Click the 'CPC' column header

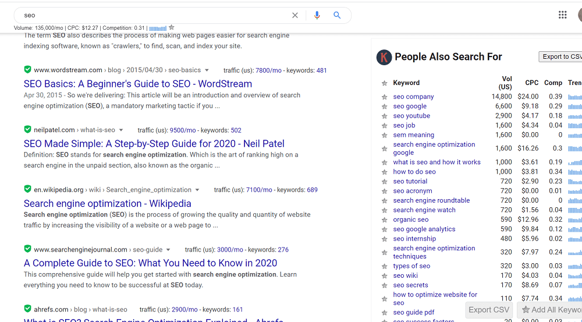531,83
